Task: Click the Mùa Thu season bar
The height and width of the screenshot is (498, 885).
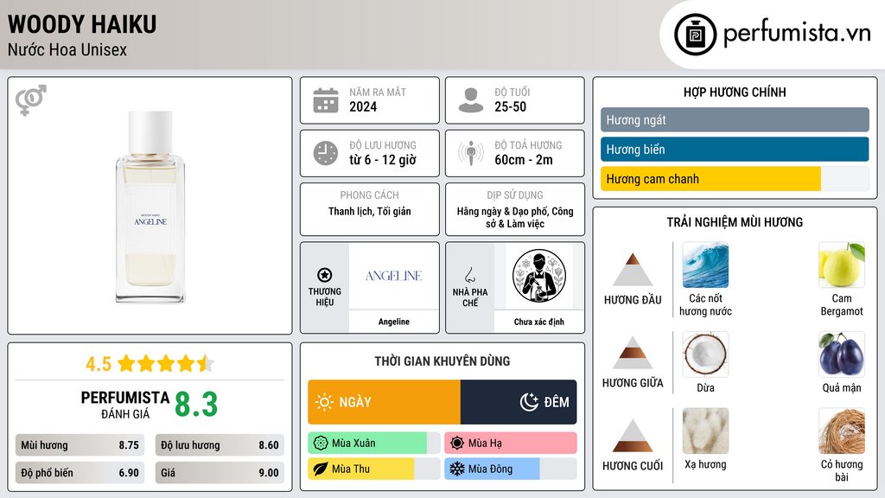Action: [374, 469]
